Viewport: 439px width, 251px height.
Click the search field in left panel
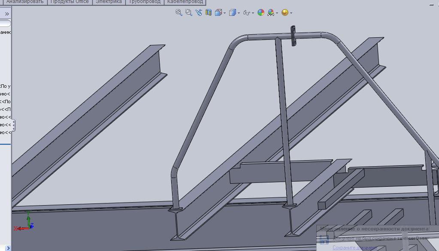[5, 23]
